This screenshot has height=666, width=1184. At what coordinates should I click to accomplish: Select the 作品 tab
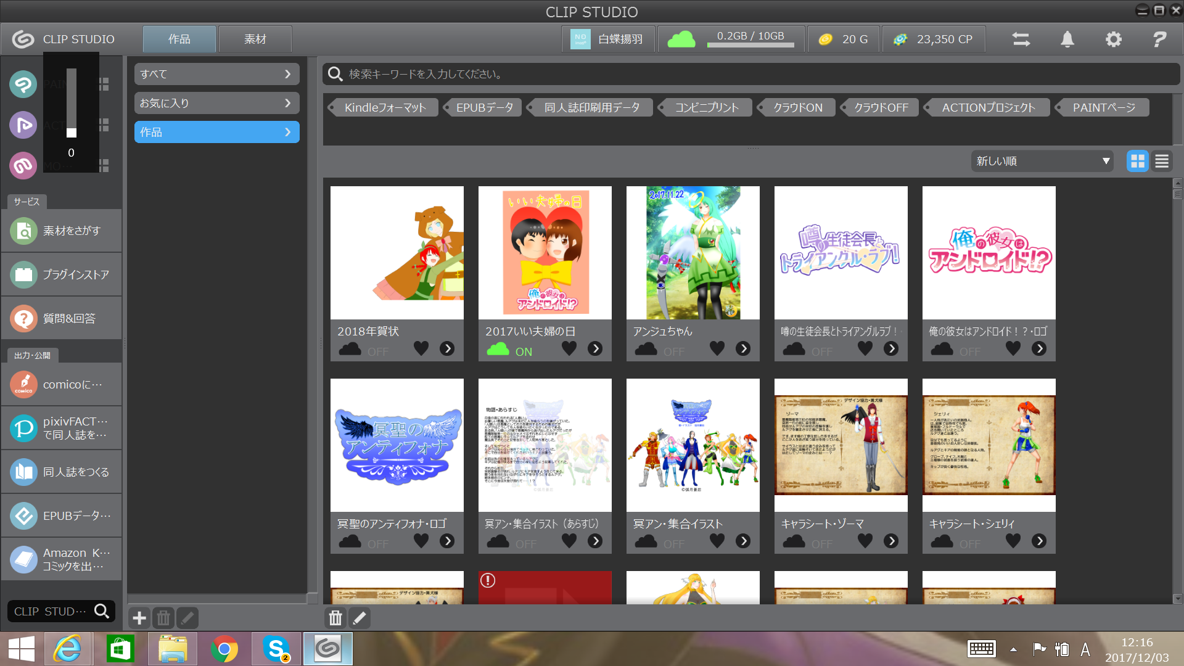click(179, 39)
